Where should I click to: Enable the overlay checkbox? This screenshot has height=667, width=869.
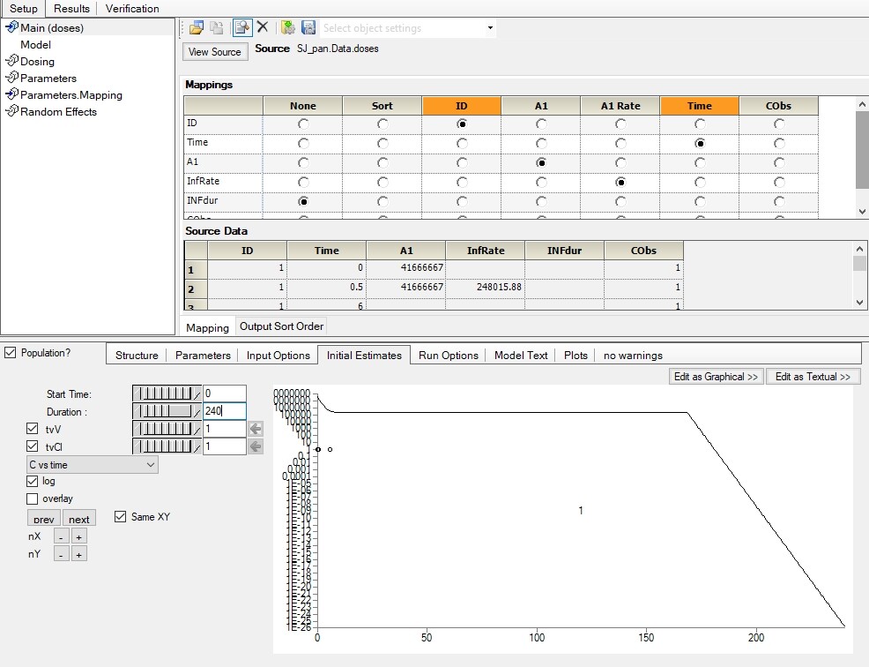32,498
